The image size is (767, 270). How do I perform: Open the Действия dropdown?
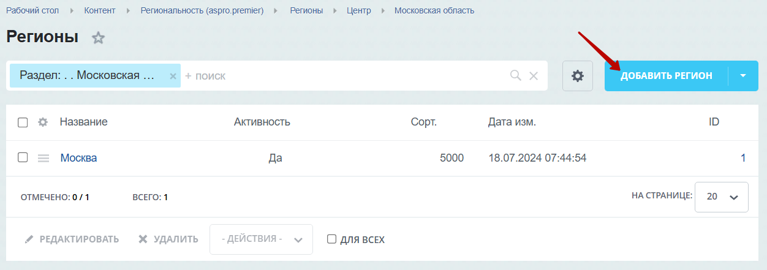click(261, 239)
